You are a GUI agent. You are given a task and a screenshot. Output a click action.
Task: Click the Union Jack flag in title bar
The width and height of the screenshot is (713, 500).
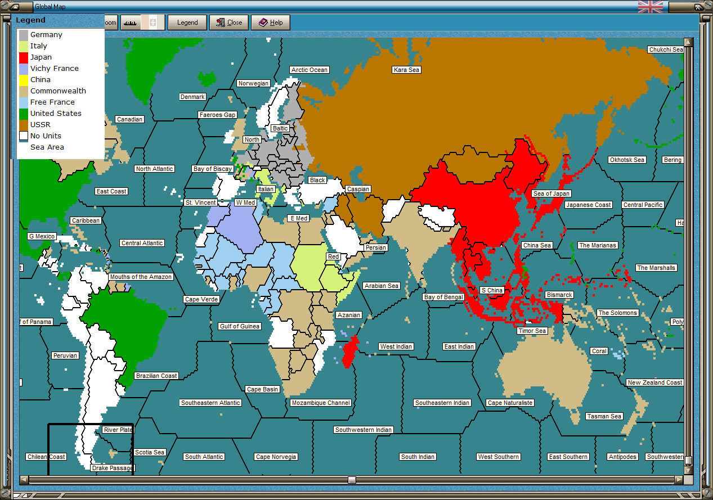[x=650, y=7]
